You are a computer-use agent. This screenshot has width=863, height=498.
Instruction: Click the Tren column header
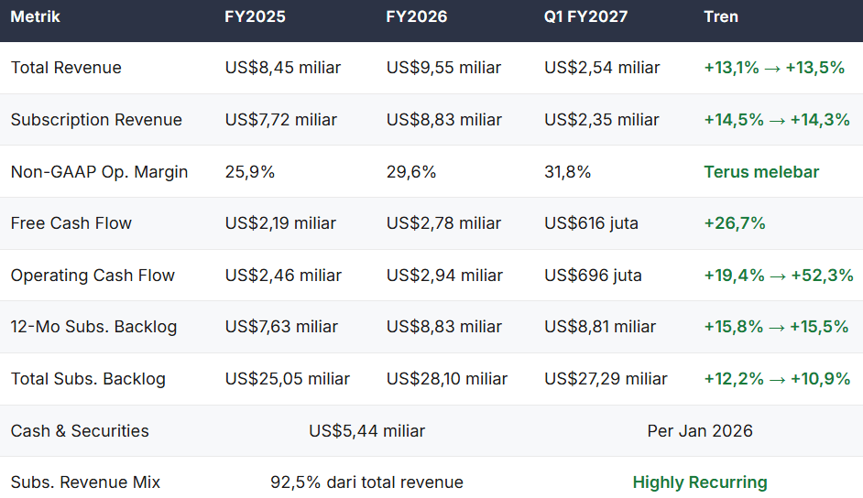721,16
